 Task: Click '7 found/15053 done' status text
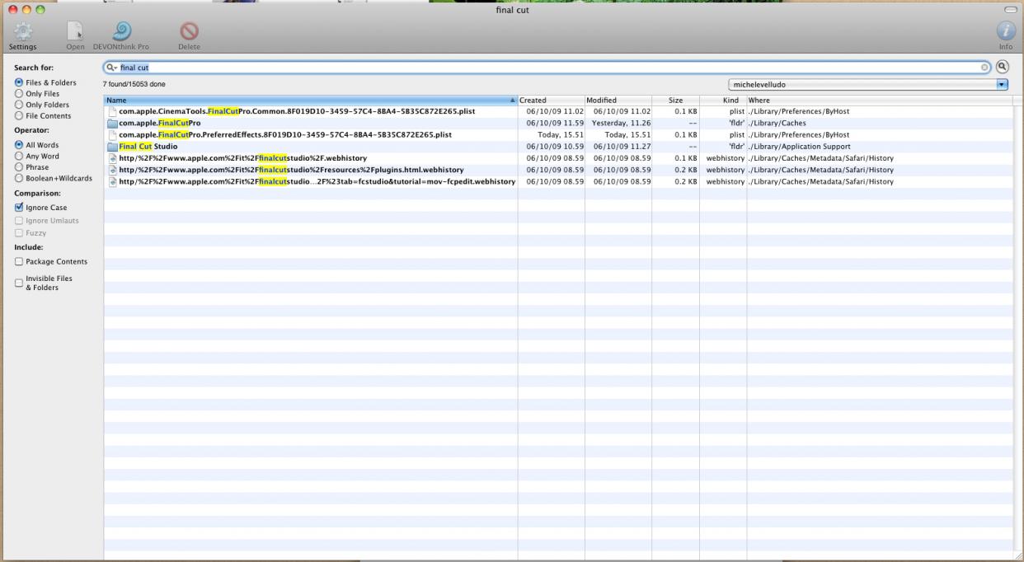(134, 84)
